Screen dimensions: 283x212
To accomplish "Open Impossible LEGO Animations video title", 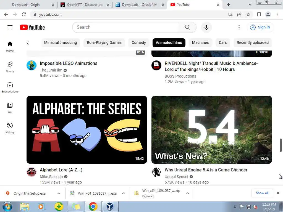I will click(x=69, y=63).
